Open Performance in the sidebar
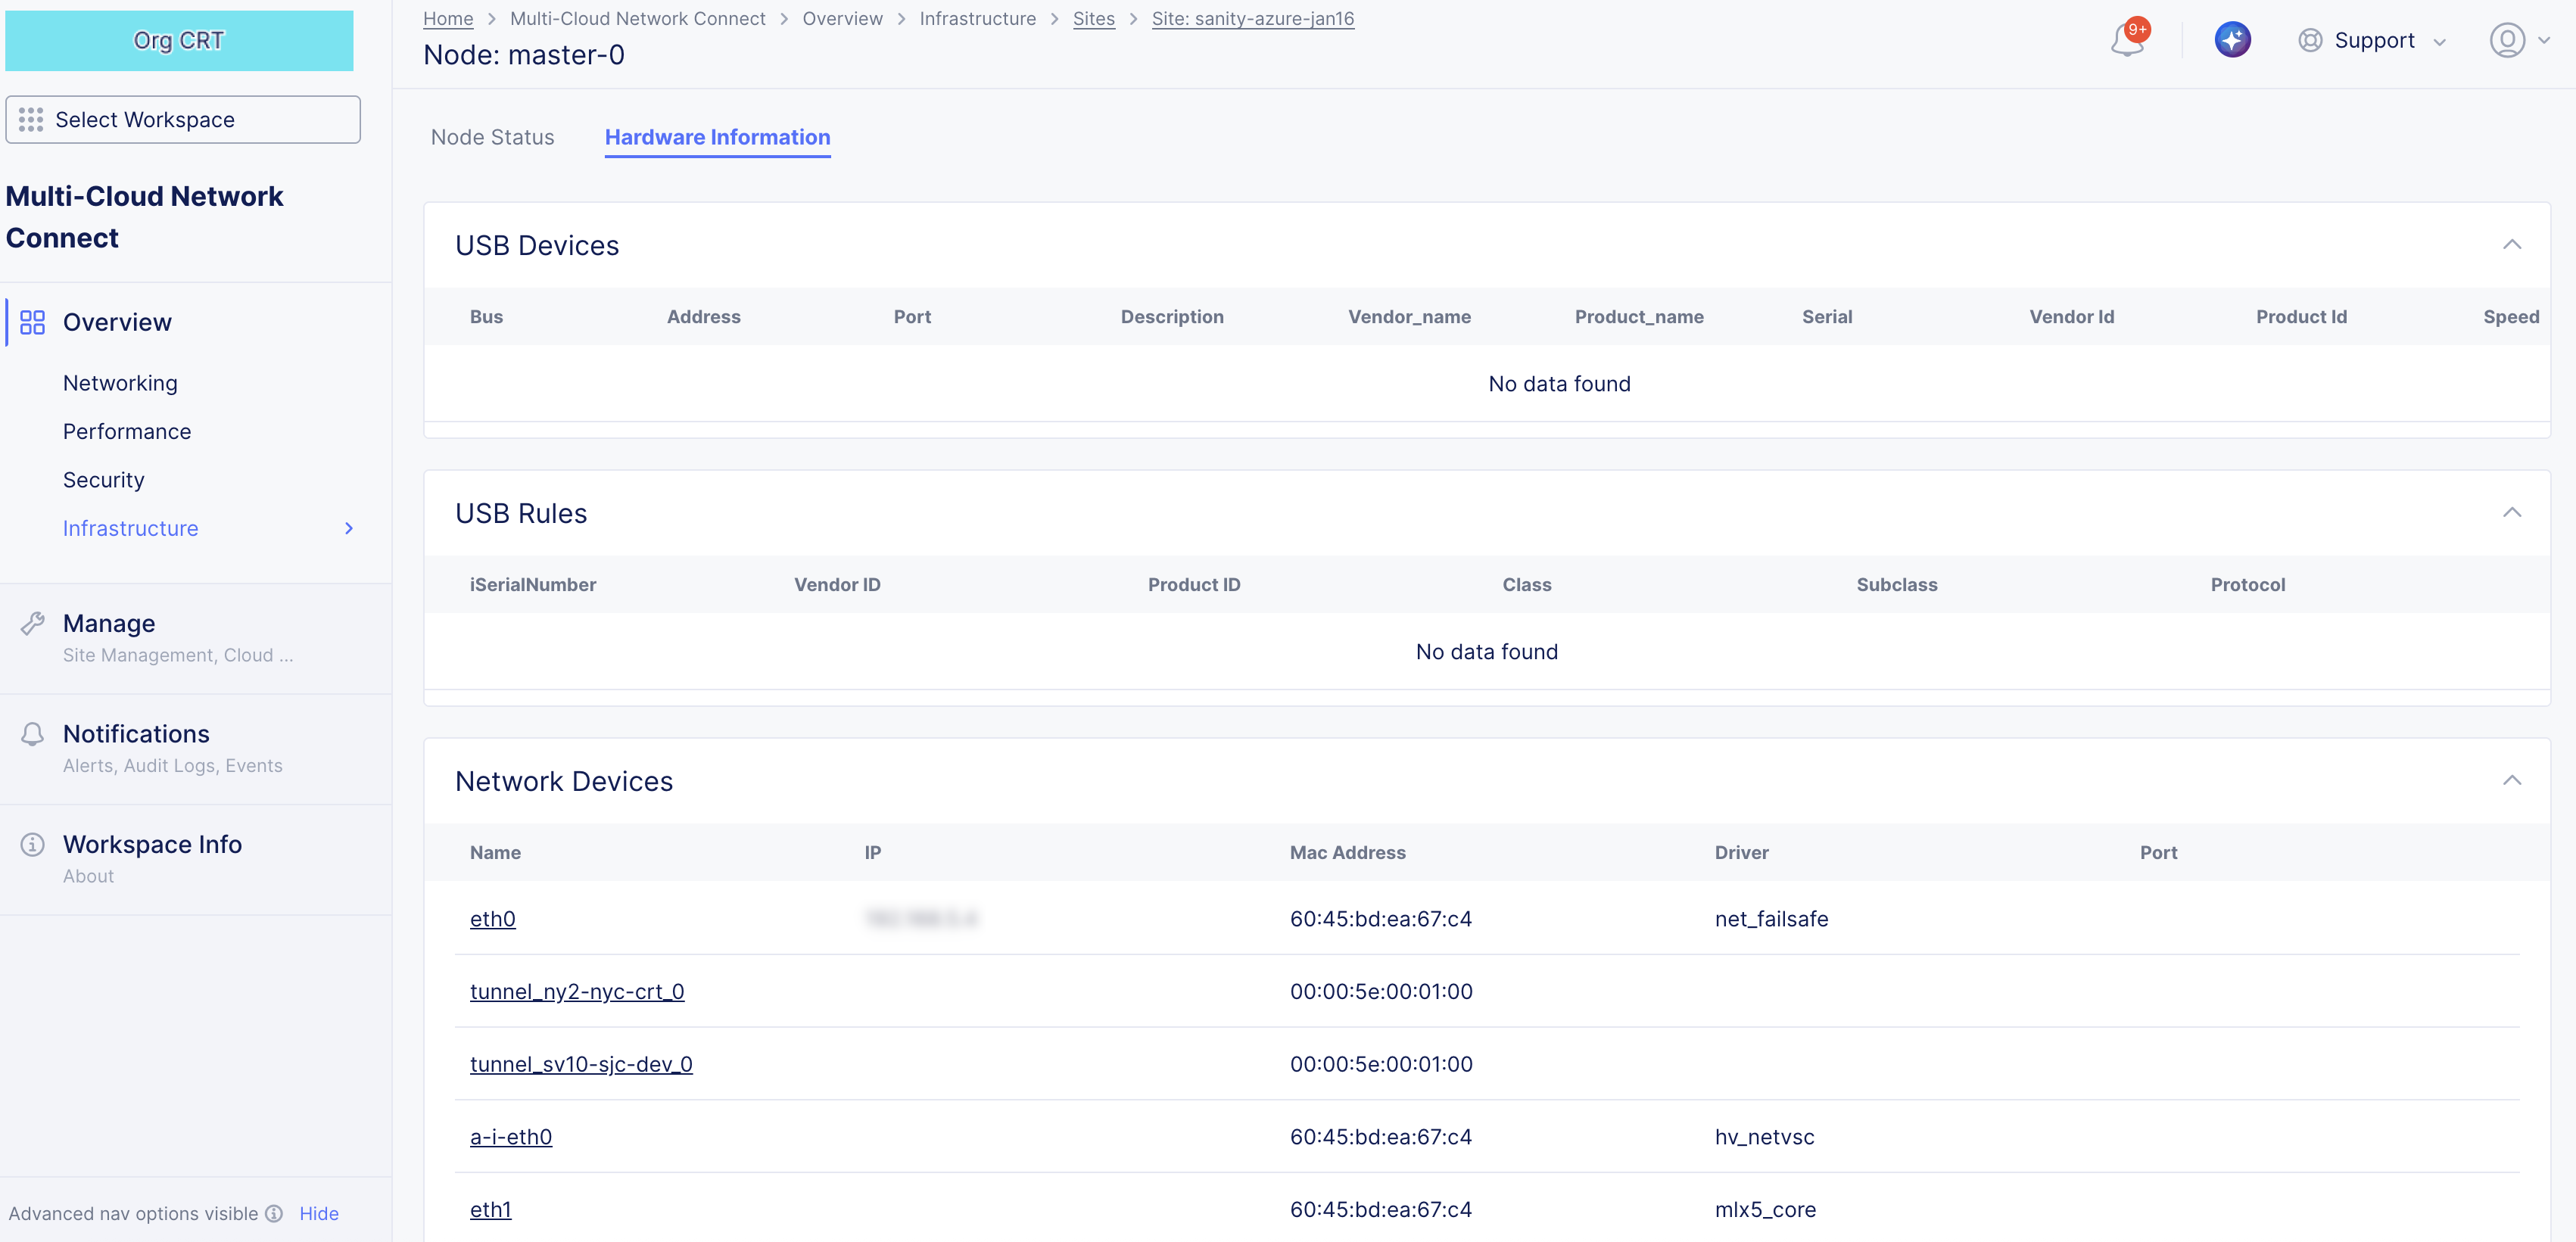 point(127,431)
